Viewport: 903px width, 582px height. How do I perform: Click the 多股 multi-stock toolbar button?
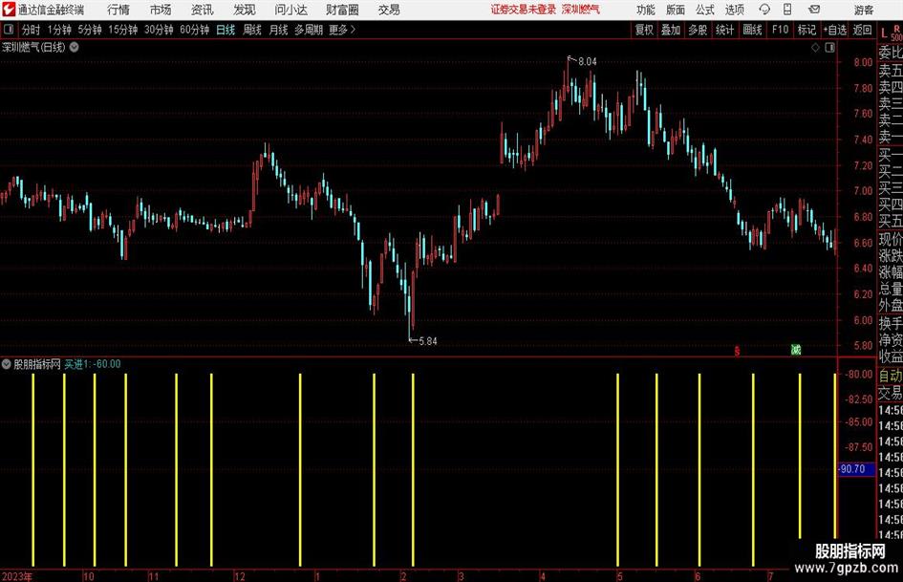click(x=698, y=30)
